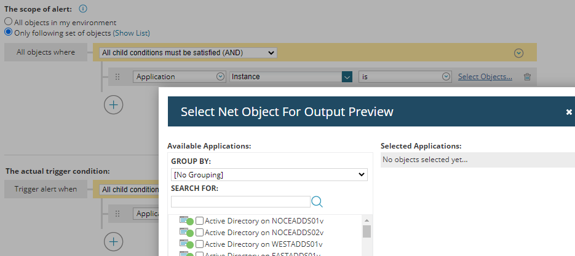Click 'No objects selected yet...' text

[x=425, y=160]
